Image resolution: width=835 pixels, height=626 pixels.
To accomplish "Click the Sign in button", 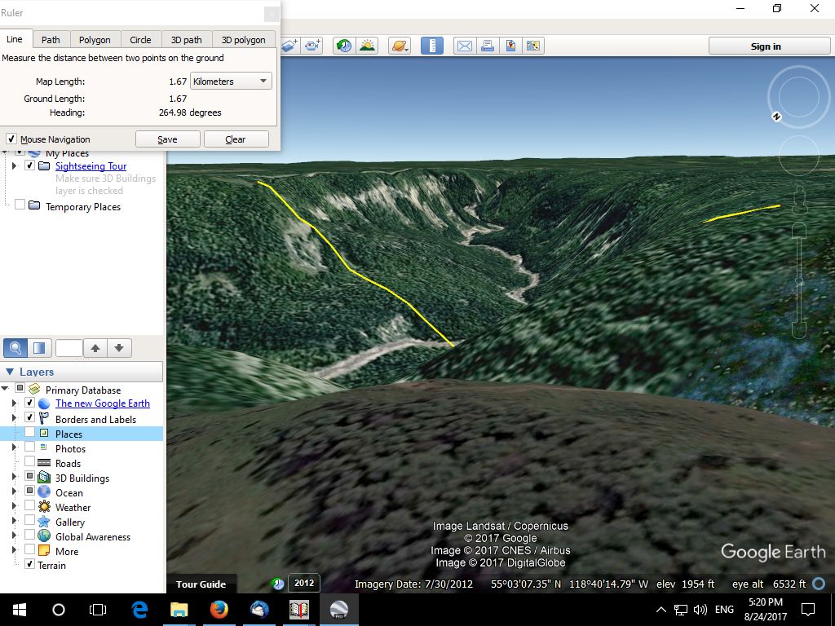I will click(769, 46).
